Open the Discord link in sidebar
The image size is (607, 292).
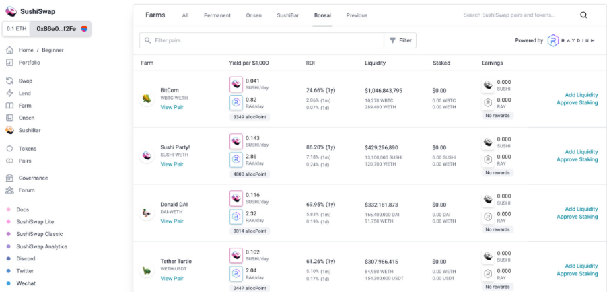click(x=26, y=258)
